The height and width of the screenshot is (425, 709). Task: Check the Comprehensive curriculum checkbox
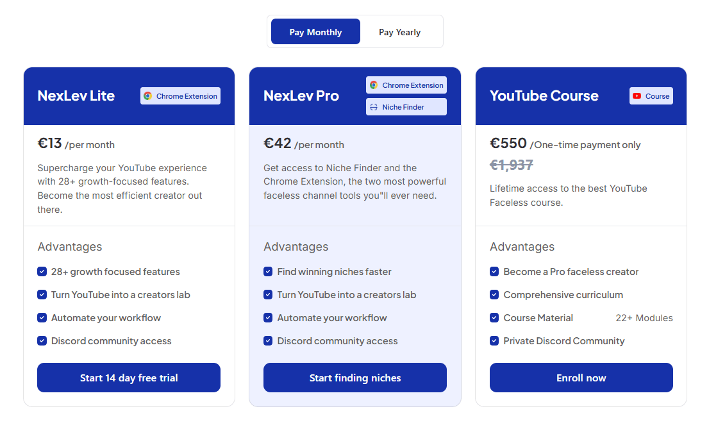(494, 294)
